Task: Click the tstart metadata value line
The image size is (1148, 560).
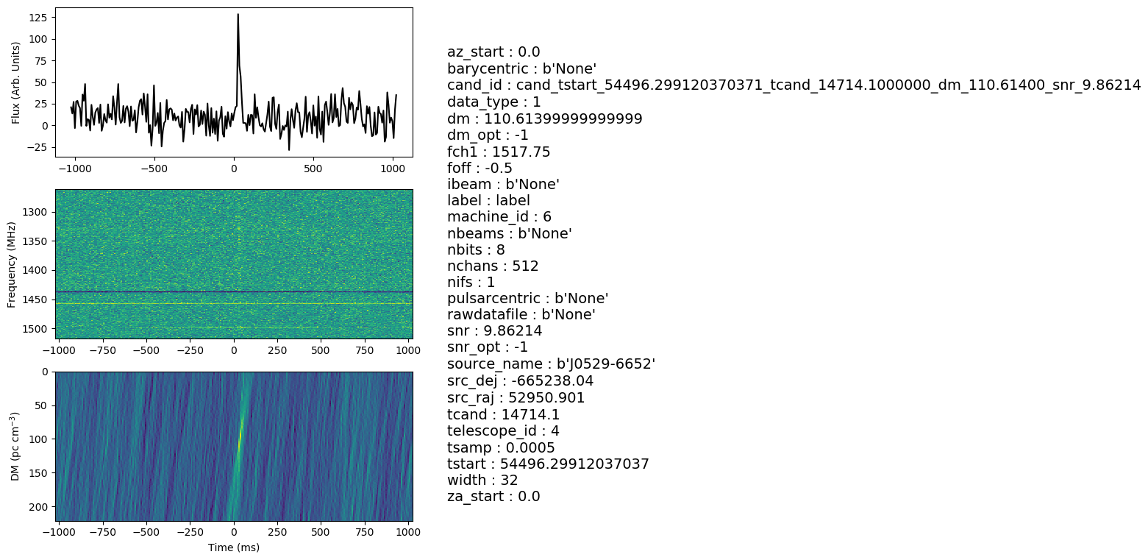Action: [548, 464]
